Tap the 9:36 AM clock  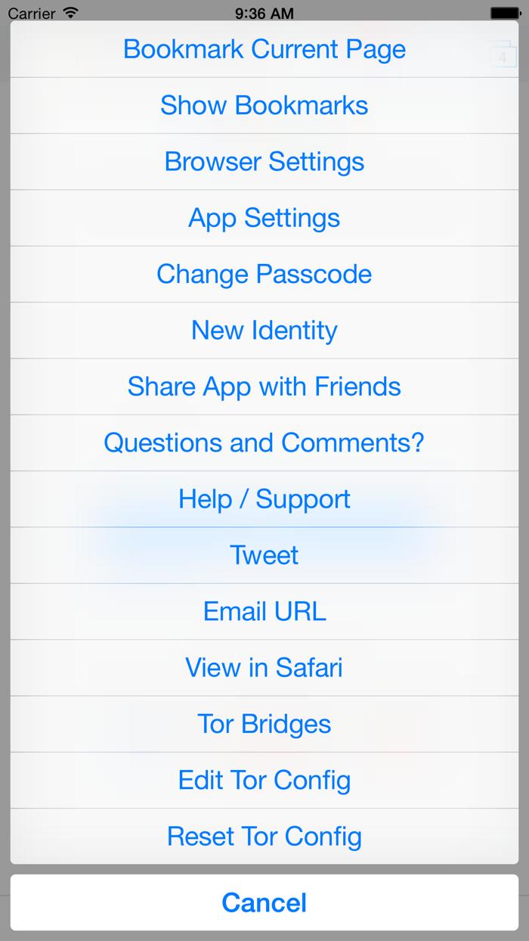264,14
